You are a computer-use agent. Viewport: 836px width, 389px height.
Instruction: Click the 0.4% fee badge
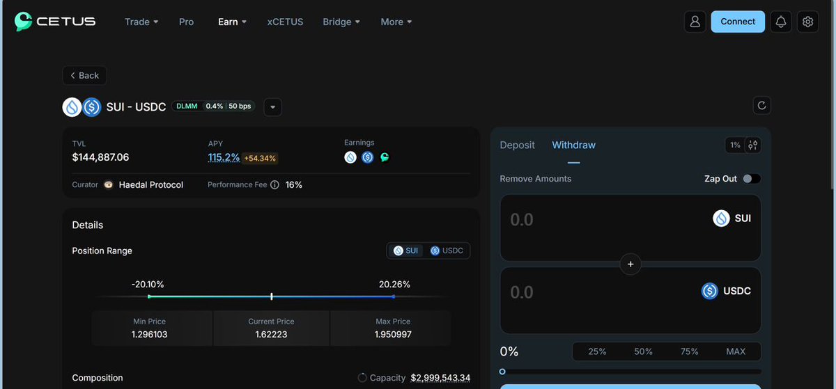pos(215,106)
